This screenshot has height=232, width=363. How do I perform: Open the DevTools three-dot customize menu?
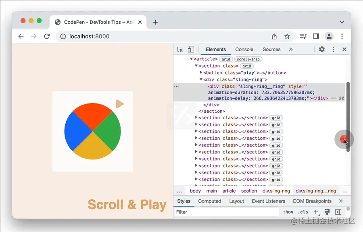(333, 49)
